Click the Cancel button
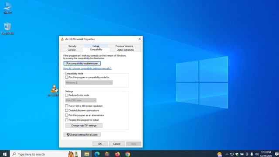The image size is (279, 157). click(117, 144)
